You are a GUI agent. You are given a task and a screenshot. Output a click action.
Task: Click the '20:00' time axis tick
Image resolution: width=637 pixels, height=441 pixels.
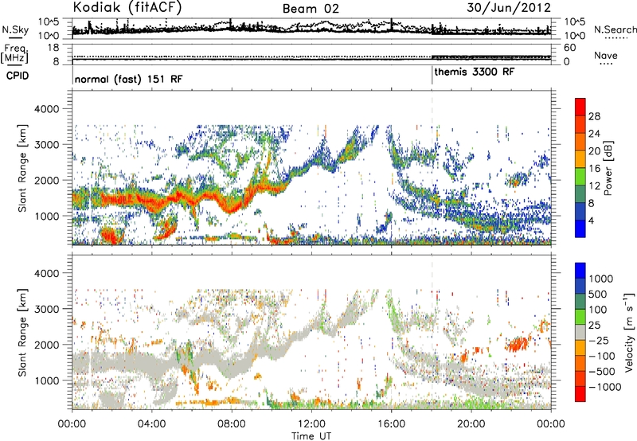471,424
